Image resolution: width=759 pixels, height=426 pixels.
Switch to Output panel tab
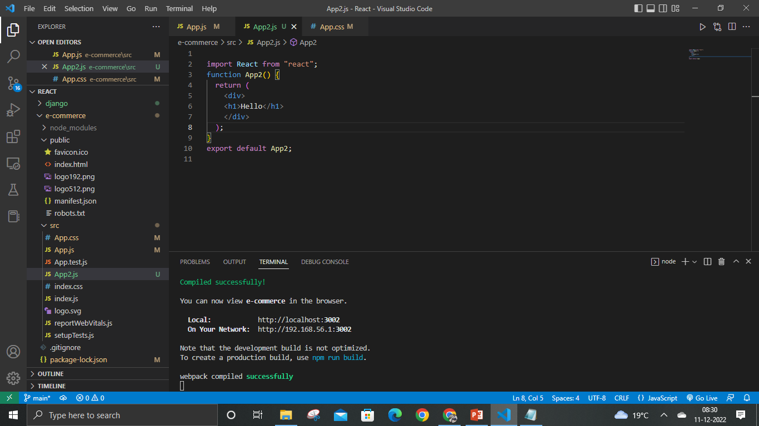click(234, 262)
